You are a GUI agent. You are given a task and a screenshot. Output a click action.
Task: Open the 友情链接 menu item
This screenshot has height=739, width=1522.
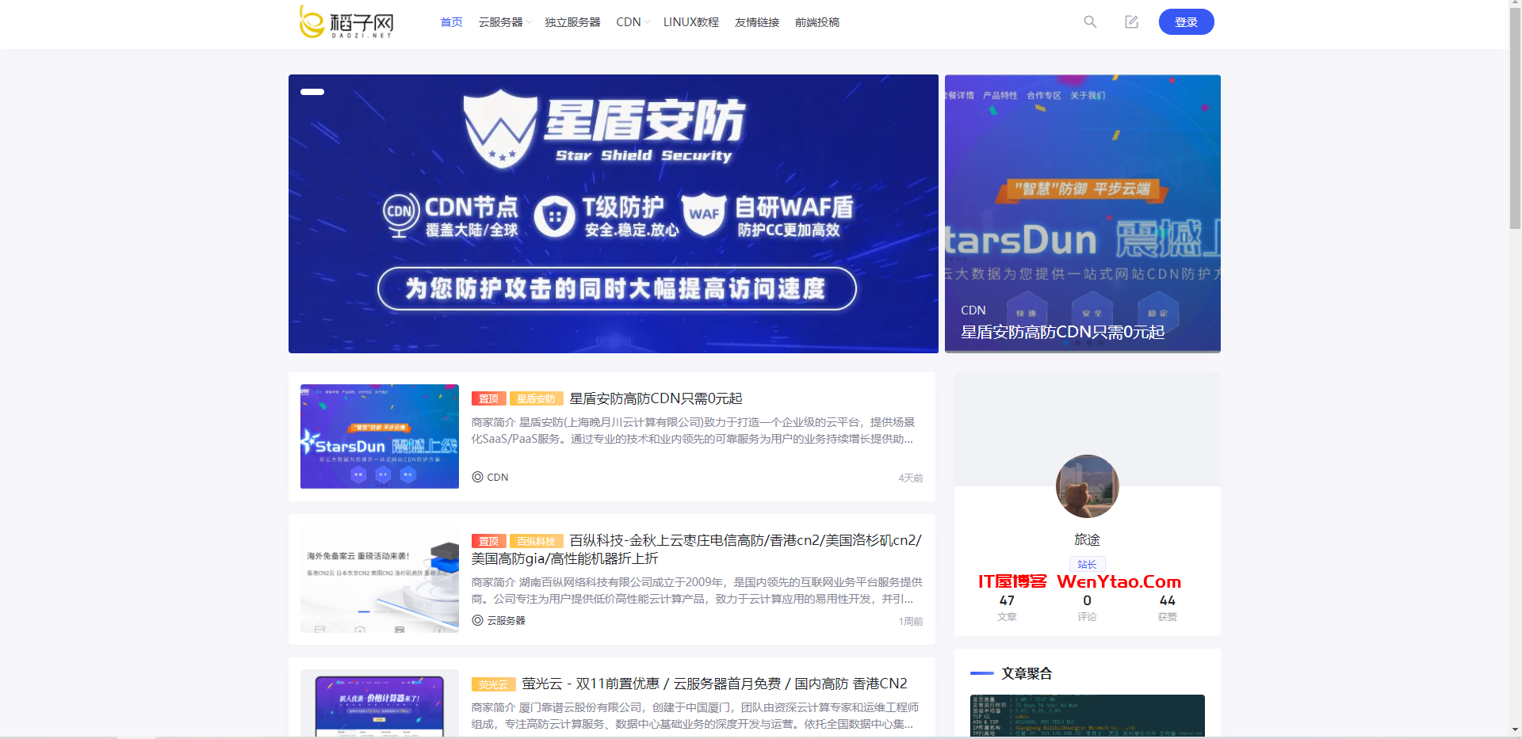[x=757, y=22]
